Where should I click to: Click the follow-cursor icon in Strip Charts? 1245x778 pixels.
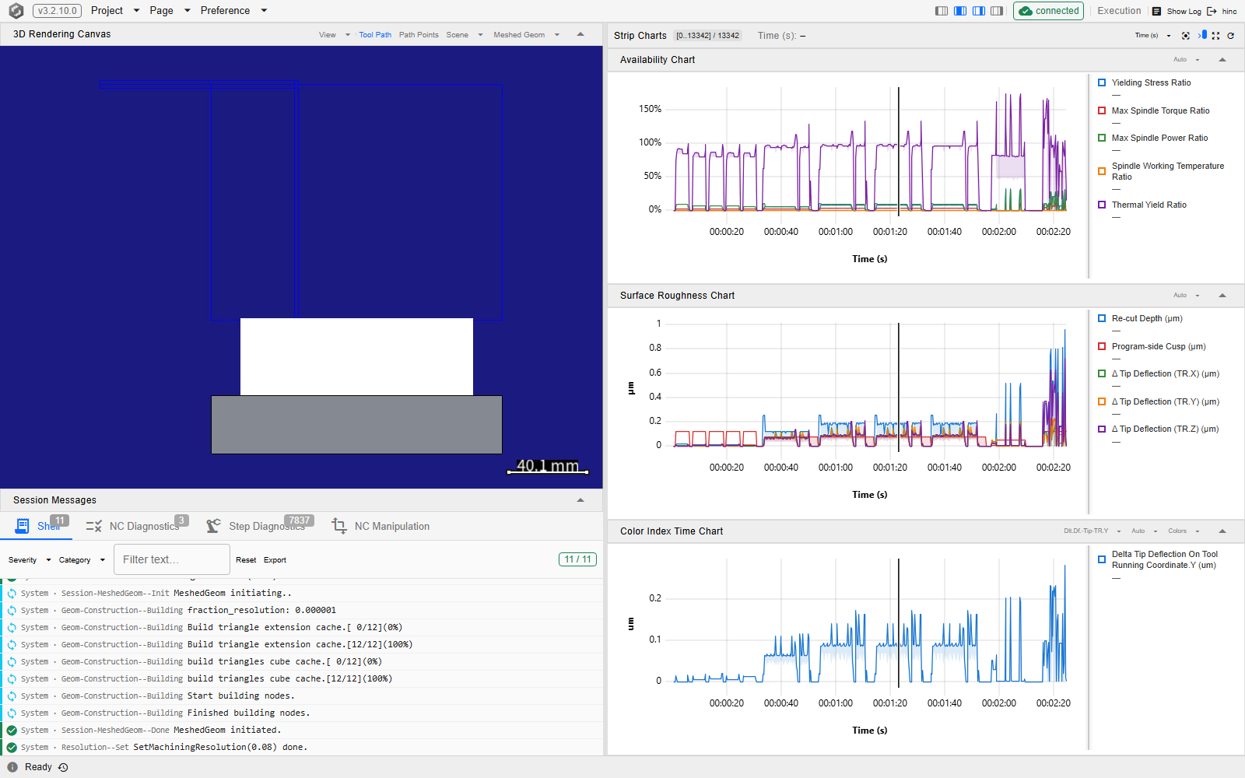coord(1202,35)
